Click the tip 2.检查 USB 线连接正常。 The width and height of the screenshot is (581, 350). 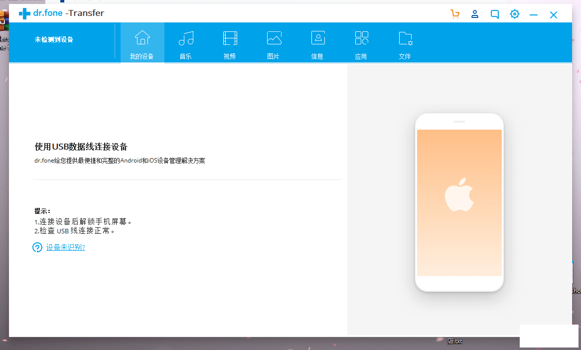[x=74, y=231]
